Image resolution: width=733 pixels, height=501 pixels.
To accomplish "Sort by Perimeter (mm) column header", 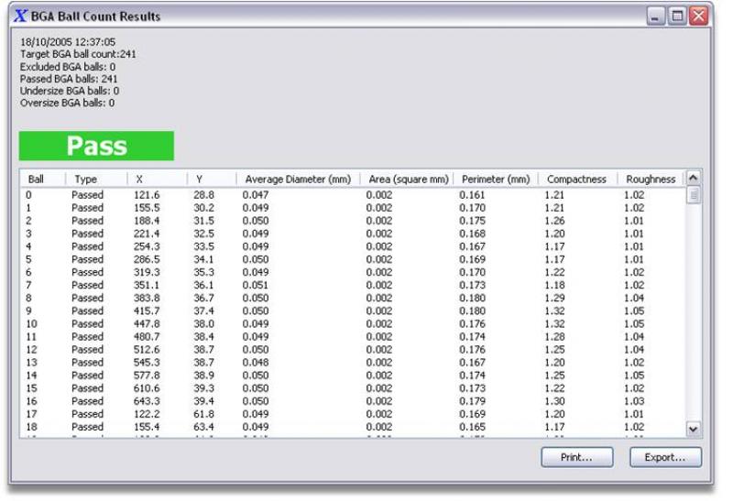I will click(x=496, y=180).
